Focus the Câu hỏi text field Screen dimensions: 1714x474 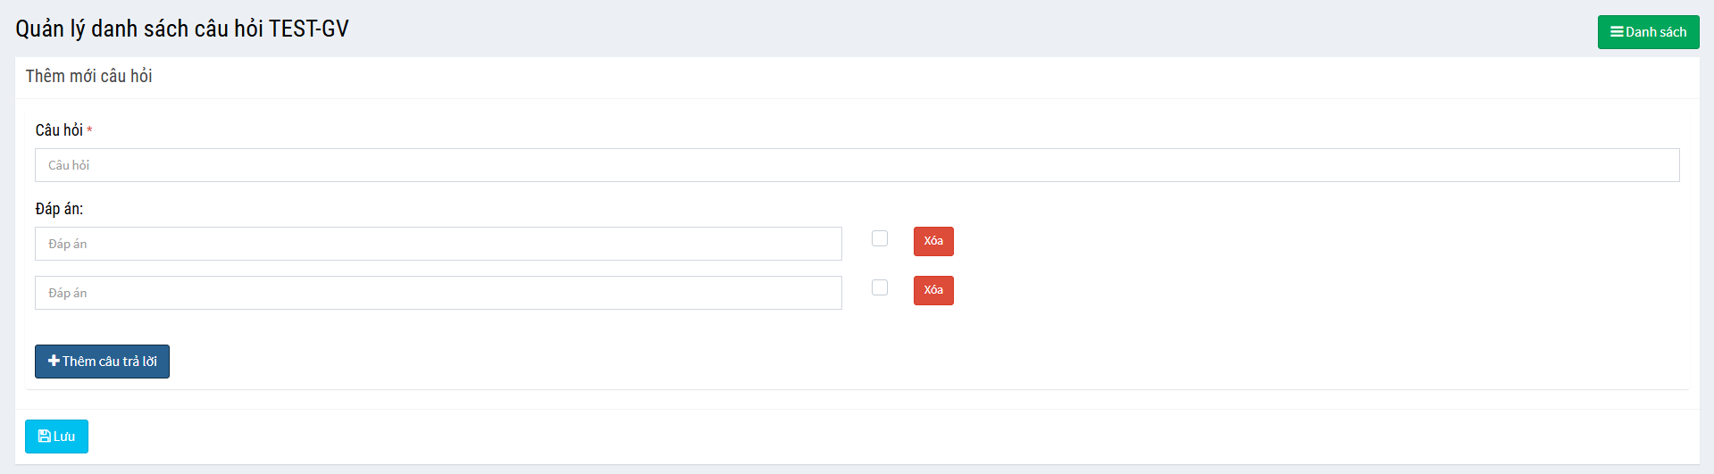click(857, 165)
